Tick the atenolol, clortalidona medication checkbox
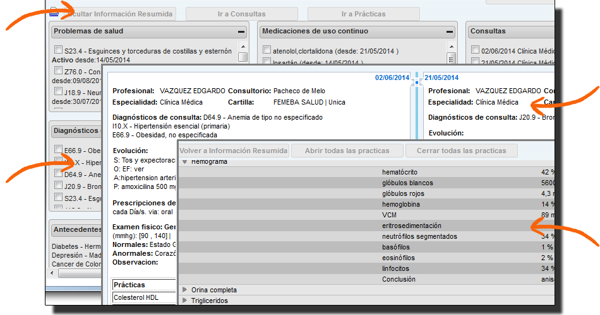Screen dimensions: 600x315 point(267,50)
